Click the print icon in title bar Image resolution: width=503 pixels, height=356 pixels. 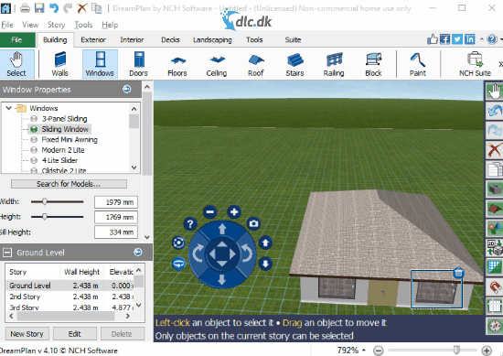pyautogui.click(x=25, y=8)
